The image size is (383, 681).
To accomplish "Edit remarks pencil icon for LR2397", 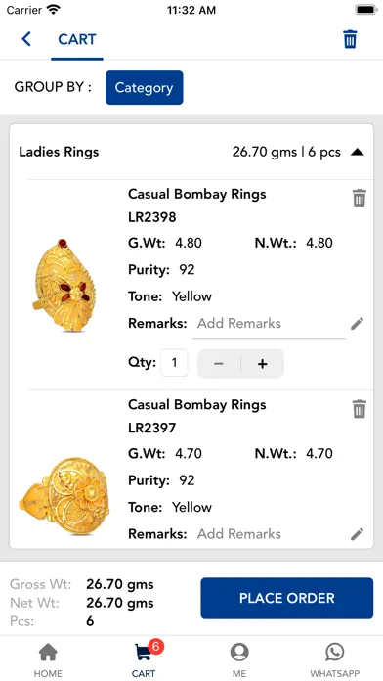I will [x=357, y=534].
